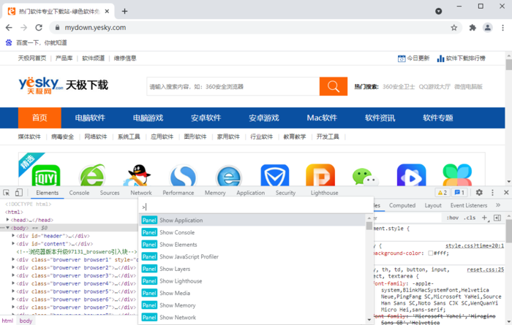Collapse the body element node
The image size is (512, 325).
7,228
